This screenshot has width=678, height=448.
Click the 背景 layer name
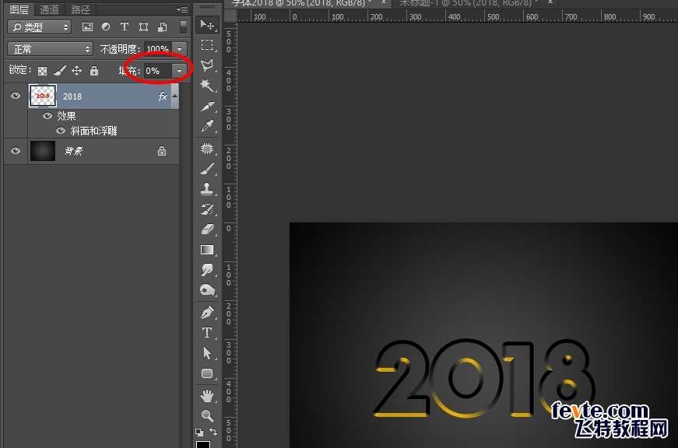(73, 151)
